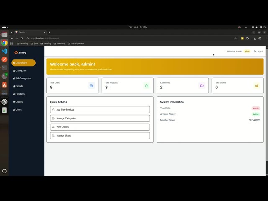Open the browser extensions puzzle icon
The height and width of the screenshot is (201, 268).
click(247, 39)
